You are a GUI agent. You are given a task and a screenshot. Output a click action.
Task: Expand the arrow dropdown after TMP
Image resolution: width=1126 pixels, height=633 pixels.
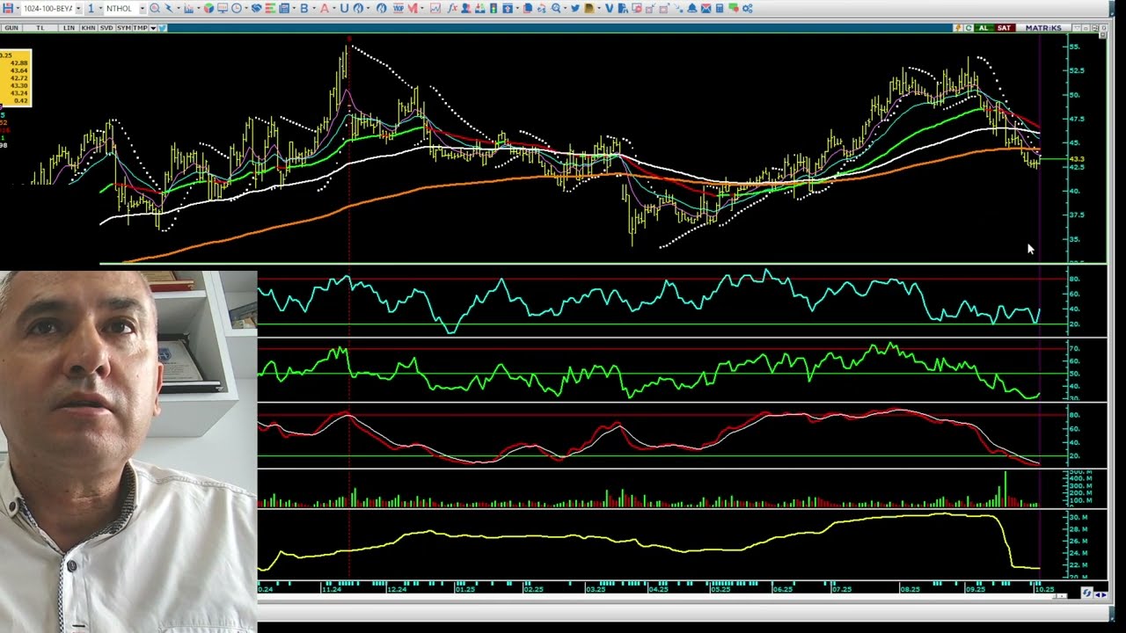pos(153,28)
